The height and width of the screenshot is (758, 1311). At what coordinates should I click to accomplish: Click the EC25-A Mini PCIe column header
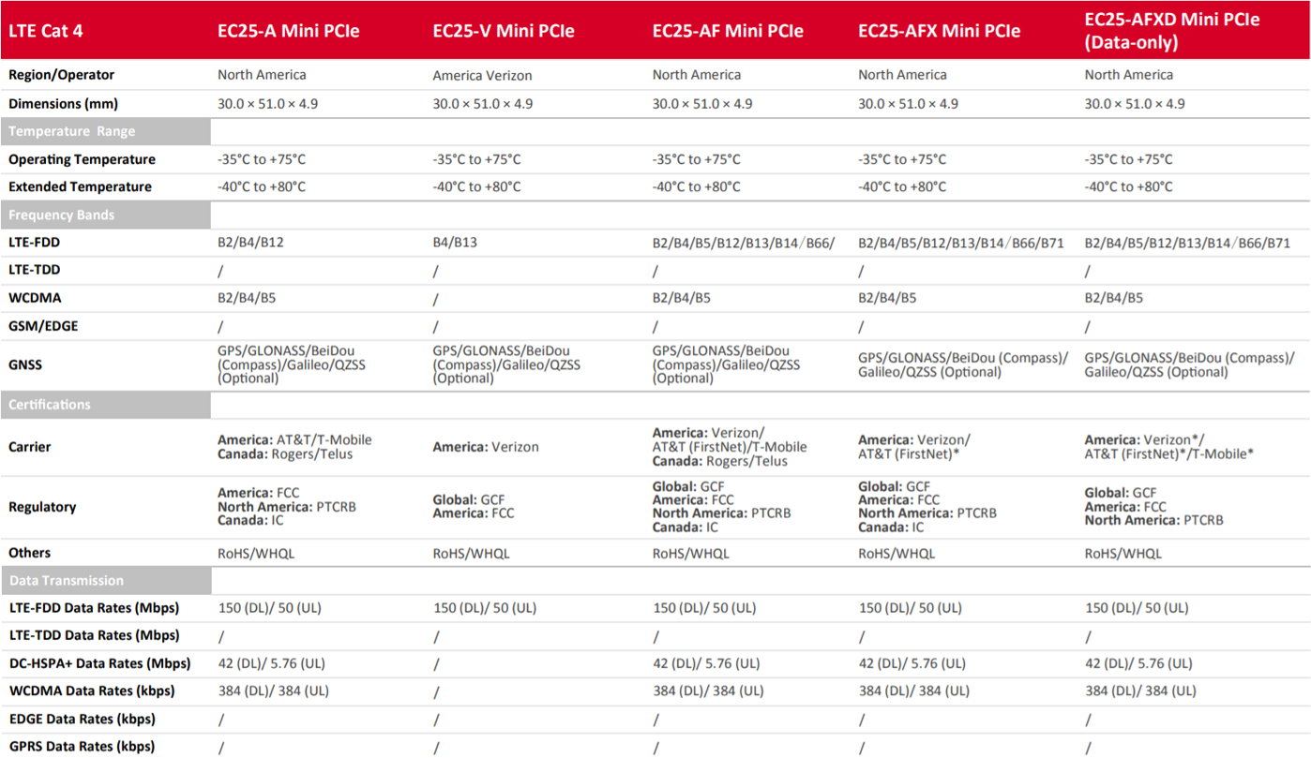point(288,31)
